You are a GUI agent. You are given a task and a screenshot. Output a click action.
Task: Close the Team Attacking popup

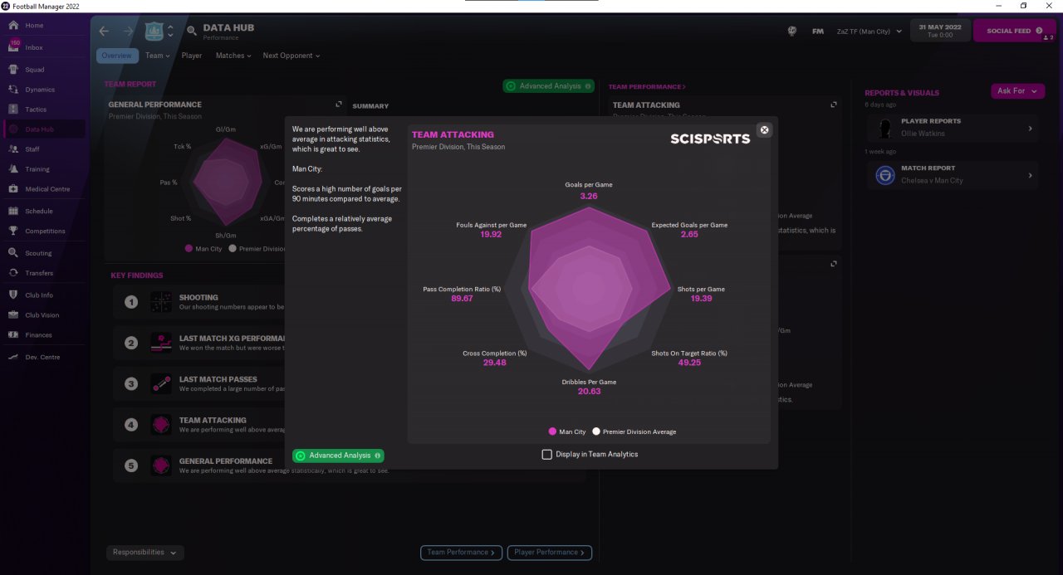(765, 129)
